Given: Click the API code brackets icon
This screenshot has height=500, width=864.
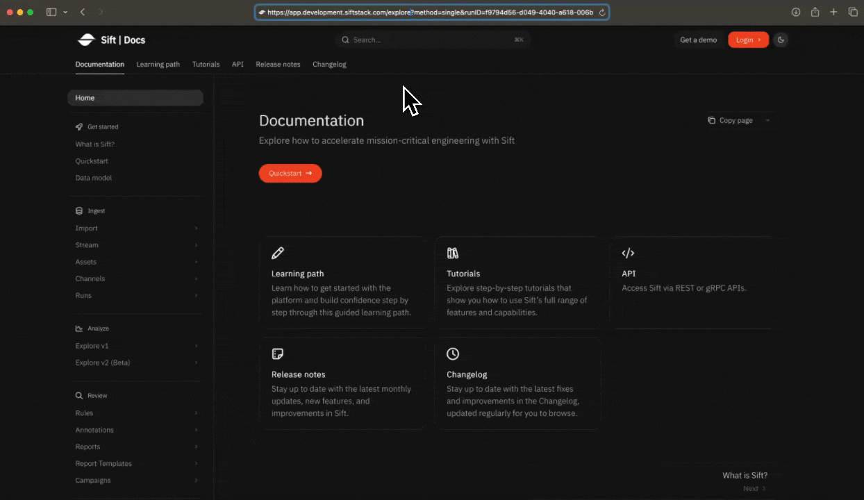Looking at the screenshot, I should tap(628, 253).
